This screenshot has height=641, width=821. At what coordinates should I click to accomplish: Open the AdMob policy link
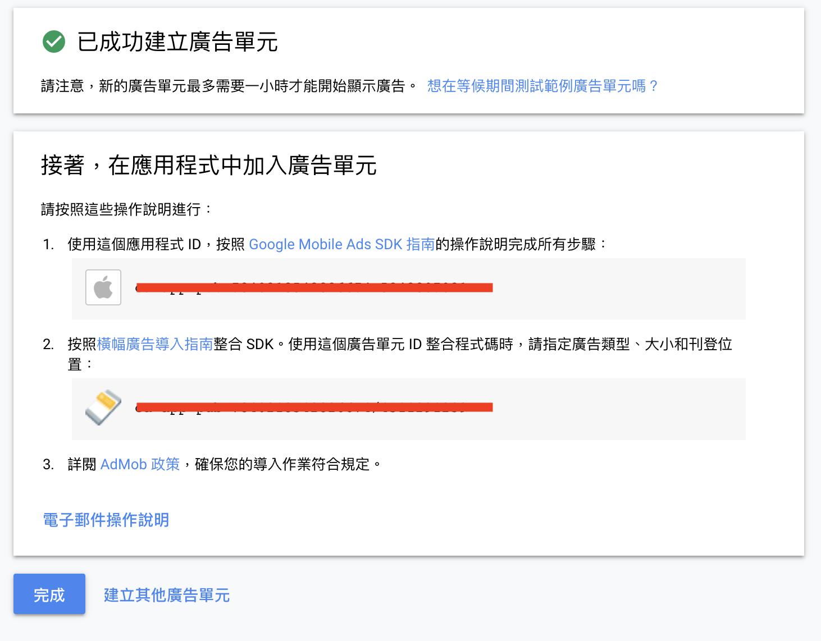pos(140,464)
